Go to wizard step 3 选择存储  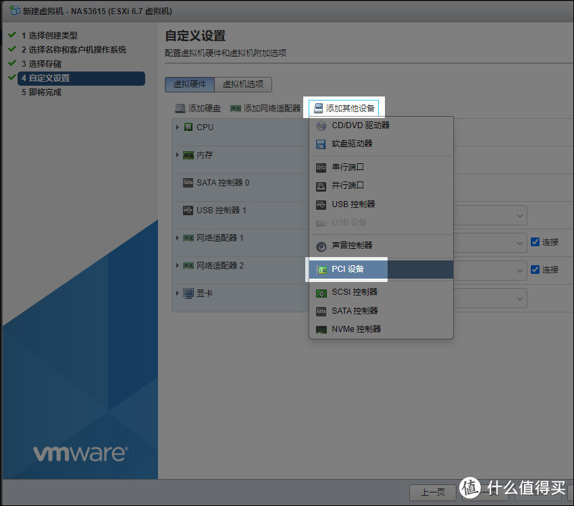pos(41,64)
